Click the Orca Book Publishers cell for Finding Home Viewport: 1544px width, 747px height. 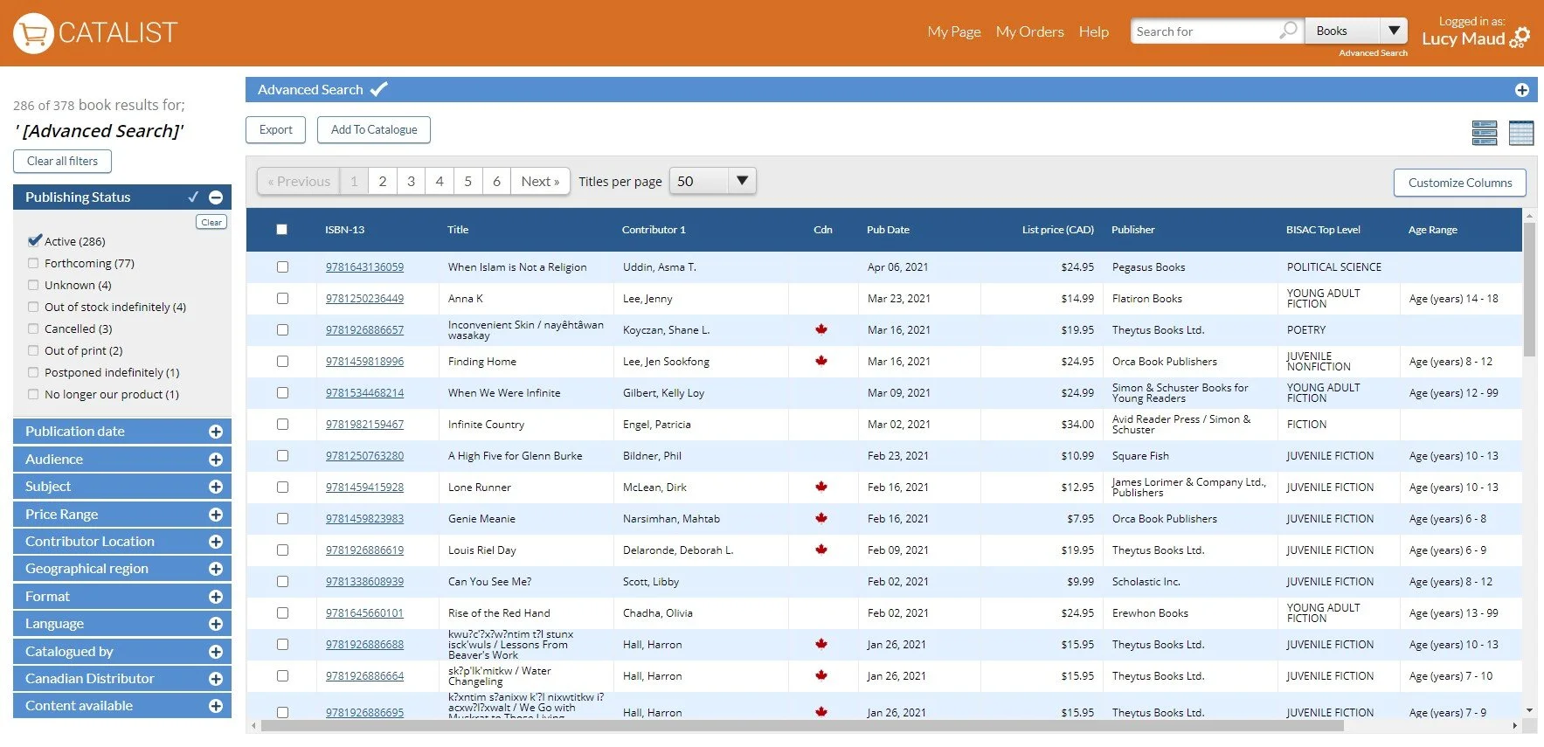[x=1164, y=362]
